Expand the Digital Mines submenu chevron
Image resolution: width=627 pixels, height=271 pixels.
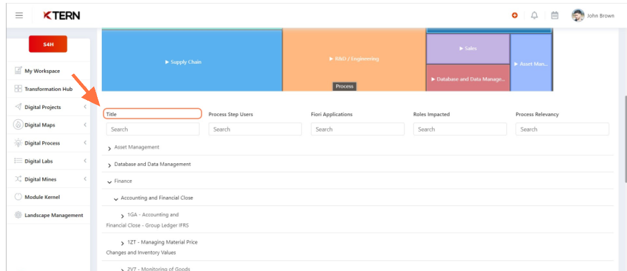click(85, 179)
